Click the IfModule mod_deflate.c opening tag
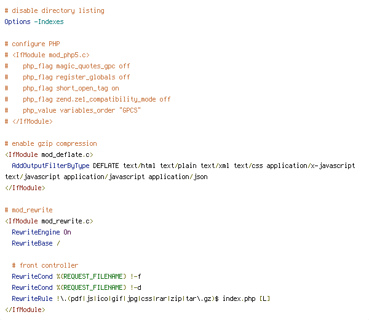369x320 pixels. tap(49, 154)
